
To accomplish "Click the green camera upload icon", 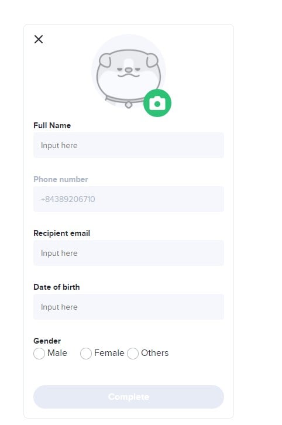I will pyautogui.click(x=157, y=103).
